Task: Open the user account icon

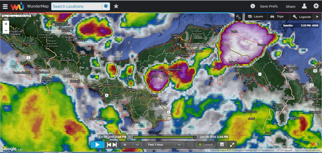Action: click(x=304, y=6)
